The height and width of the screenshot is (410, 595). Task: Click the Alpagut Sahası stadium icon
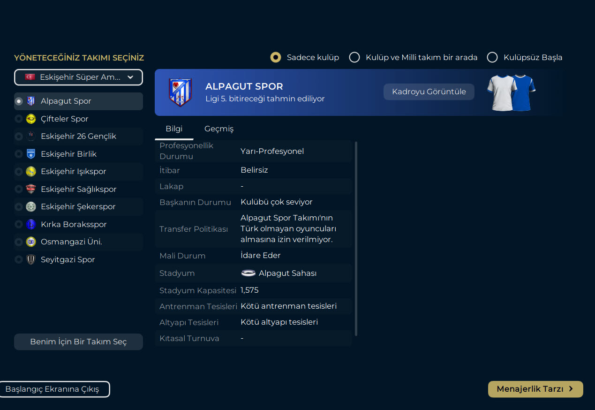coord(248,273)
